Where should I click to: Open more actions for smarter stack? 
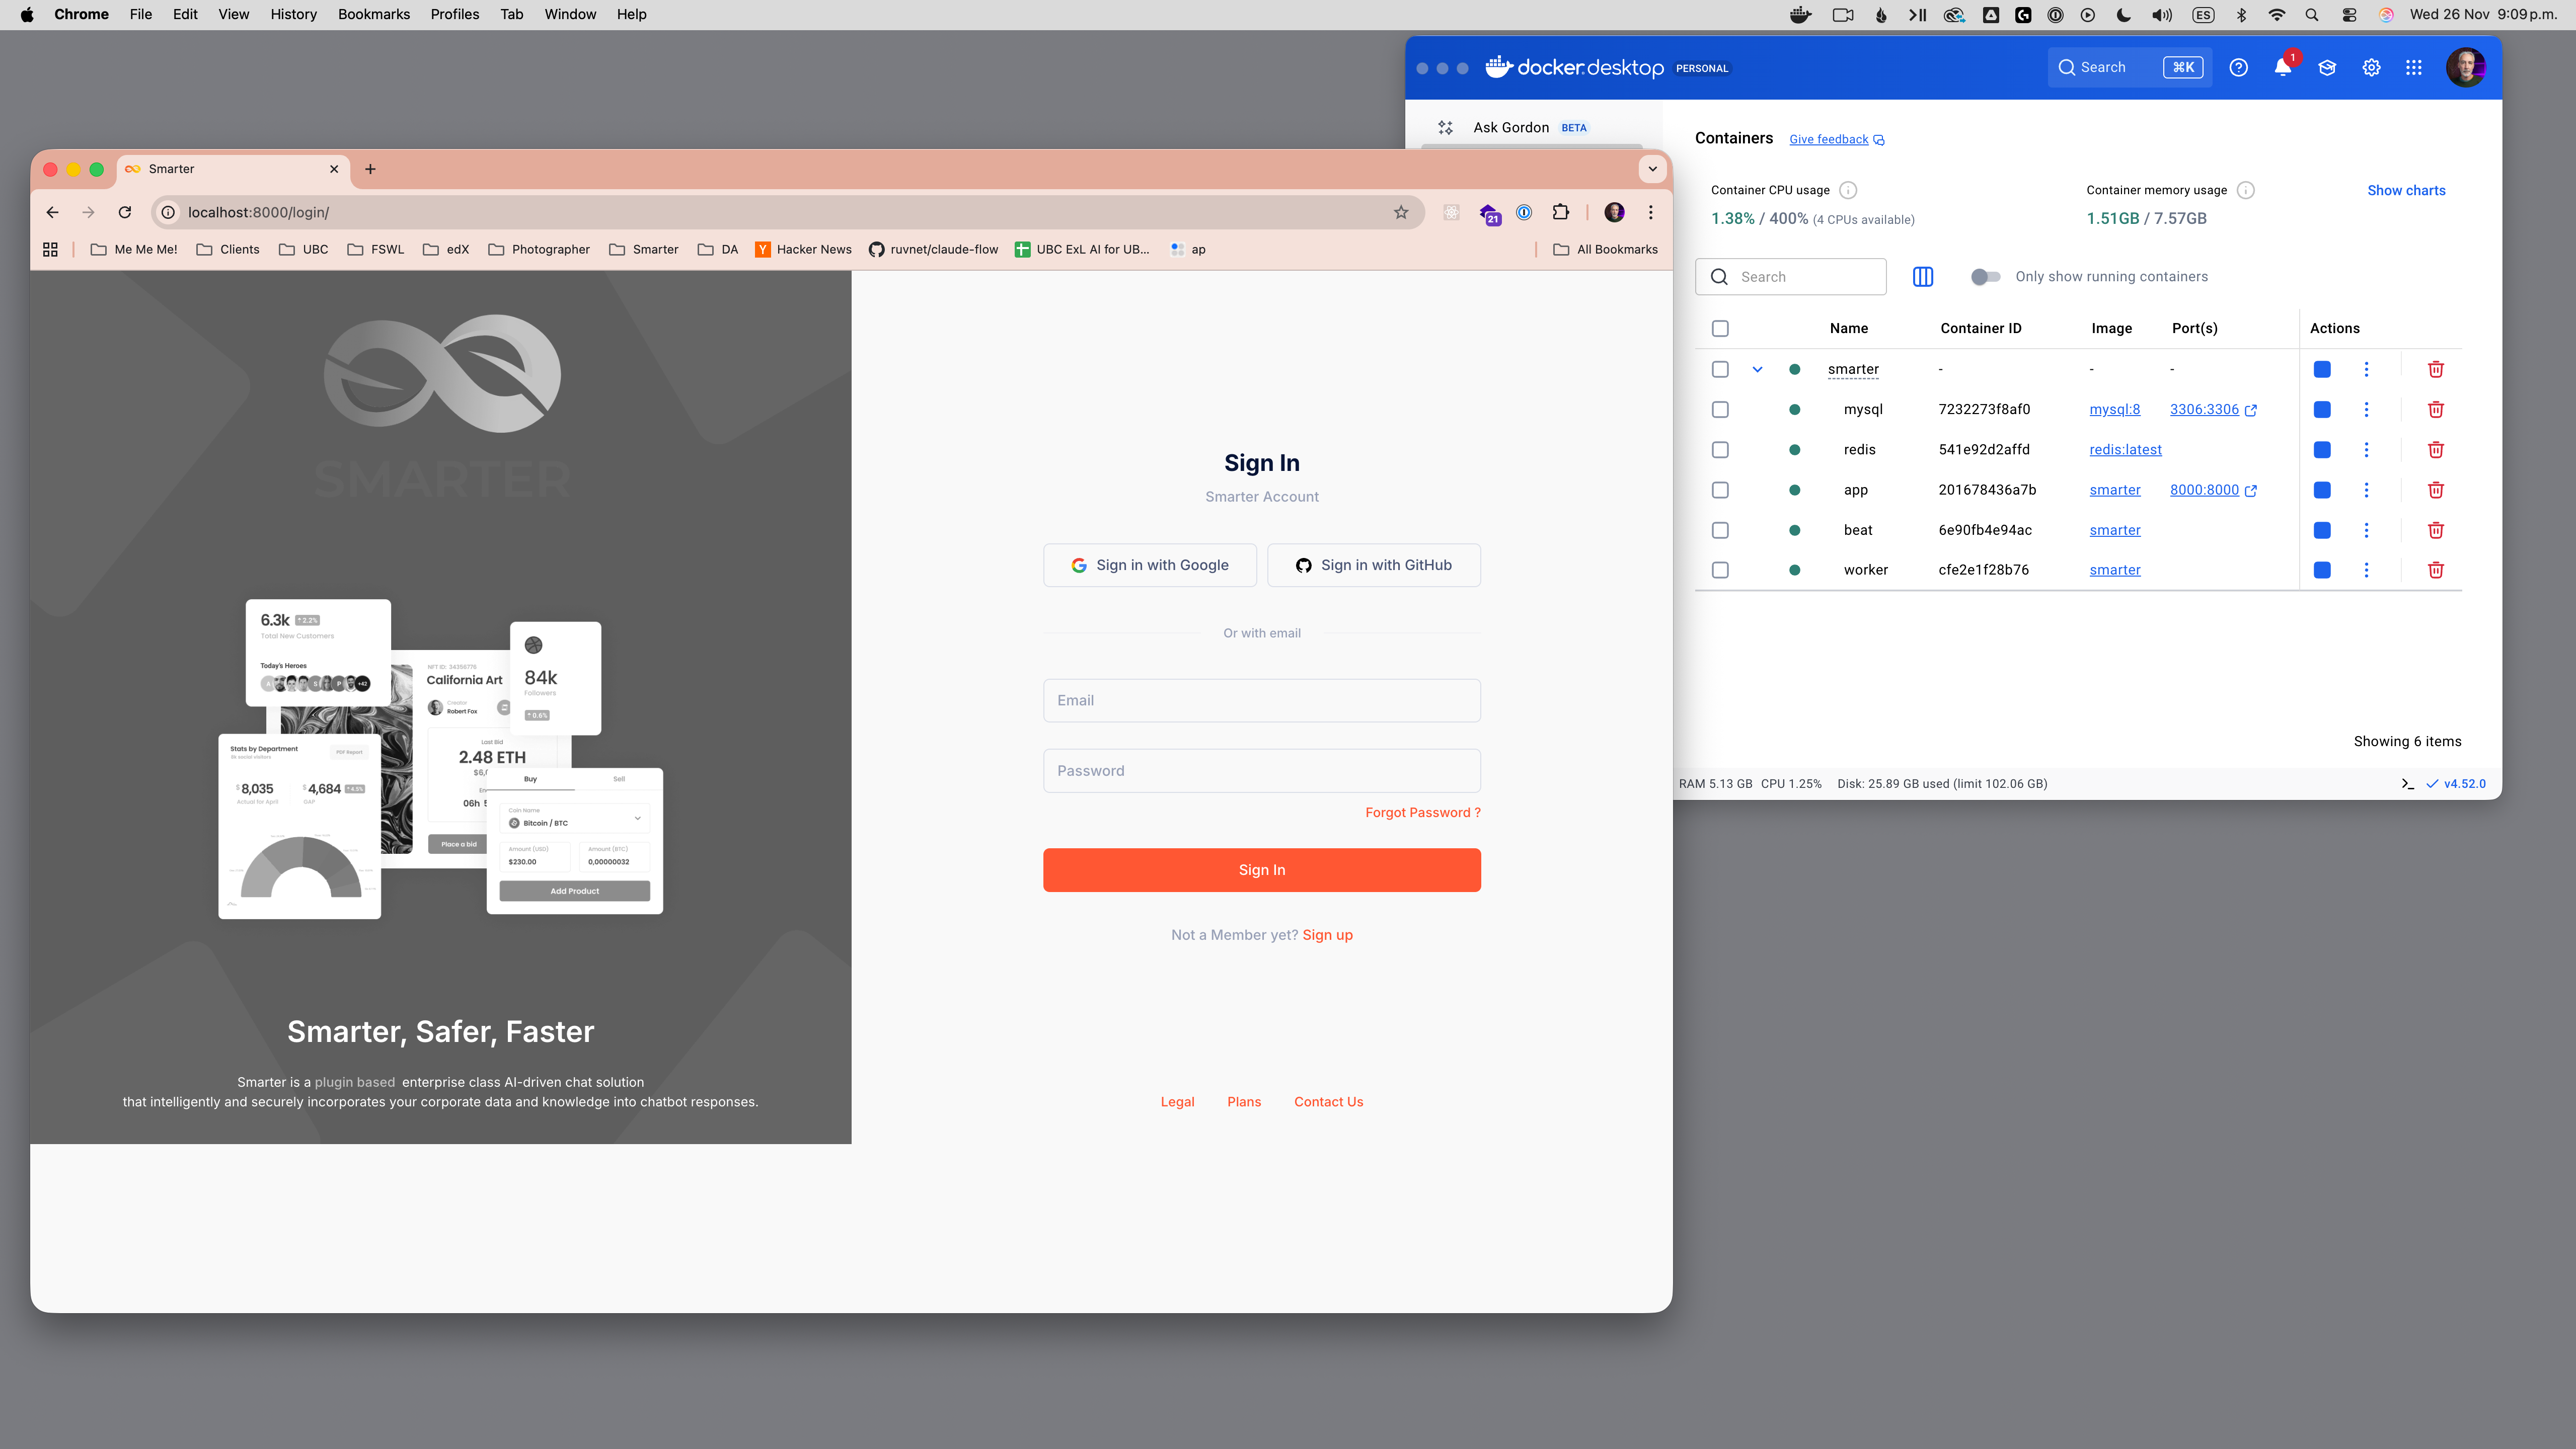[x=2366, y=370]
